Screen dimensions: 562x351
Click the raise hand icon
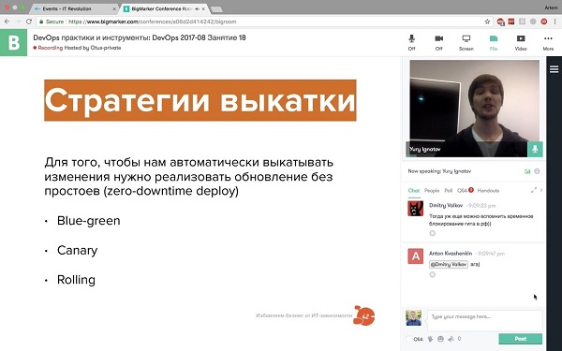(x=430, y=339)
